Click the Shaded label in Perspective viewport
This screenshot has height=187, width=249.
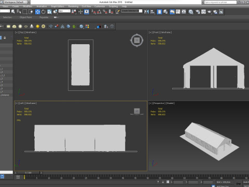(170, 103)
